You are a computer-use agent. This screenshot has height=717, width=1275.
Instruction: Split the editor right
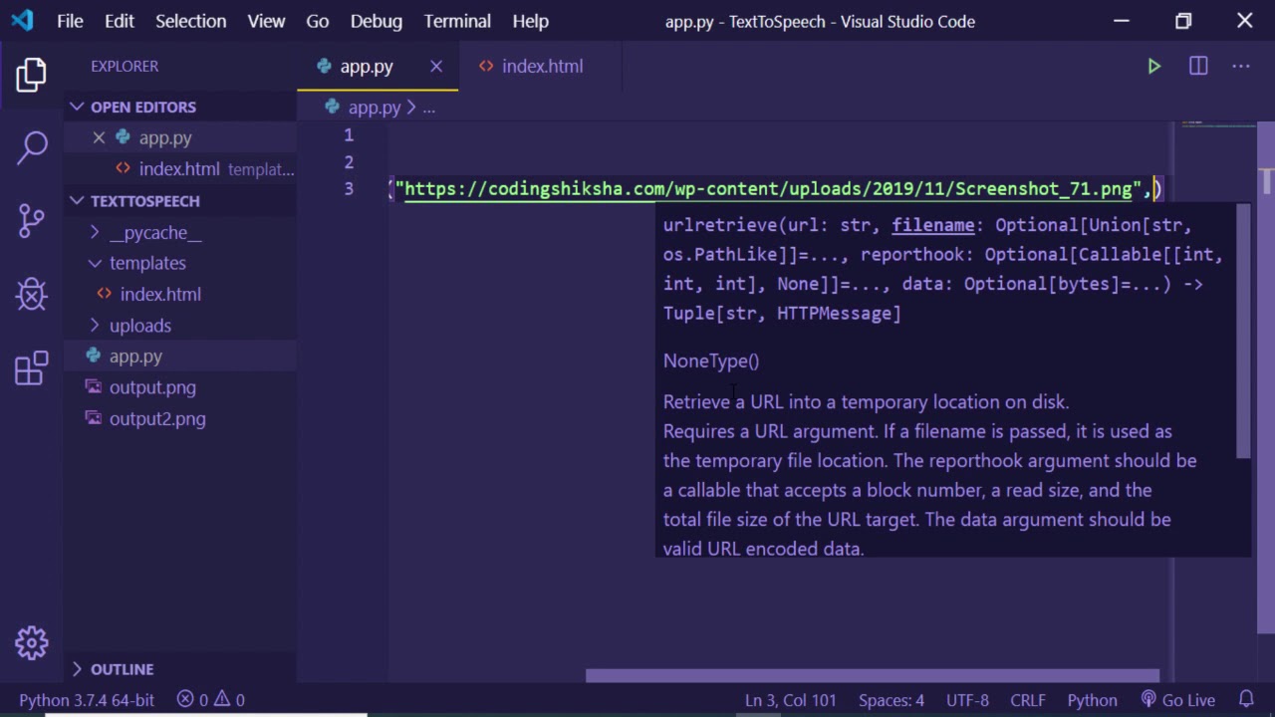click(x=1198, y=67)
